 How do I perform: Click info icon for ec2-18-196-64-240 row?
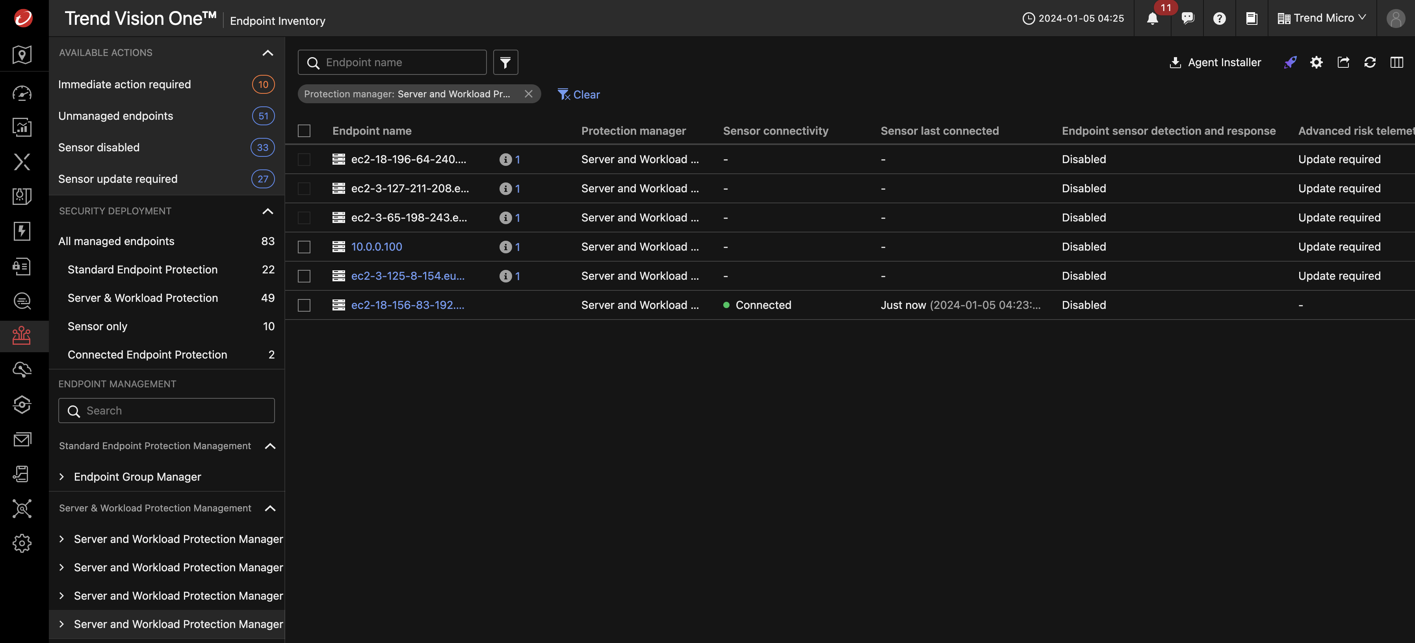tap(505, 160)
